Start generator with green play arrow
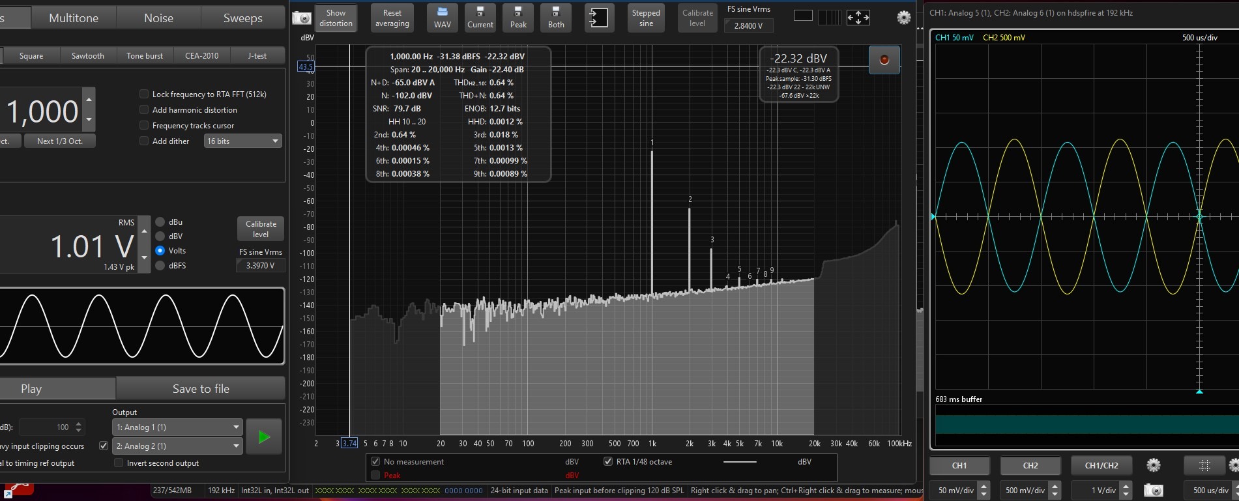Screen dimensions: 1239x501 pyautogui.click(x=264, y=437)
